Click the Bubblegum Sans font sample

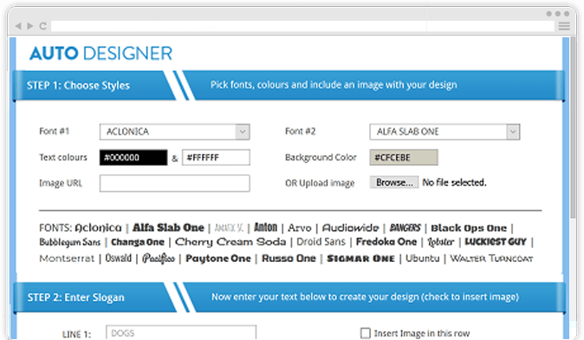pos(70,242)
